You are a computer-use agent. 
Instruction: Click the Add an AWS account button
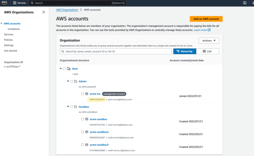coord(206,19)
